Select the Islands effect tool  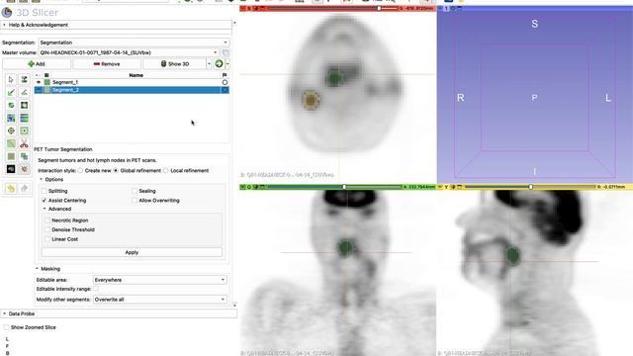pos(11,156)
